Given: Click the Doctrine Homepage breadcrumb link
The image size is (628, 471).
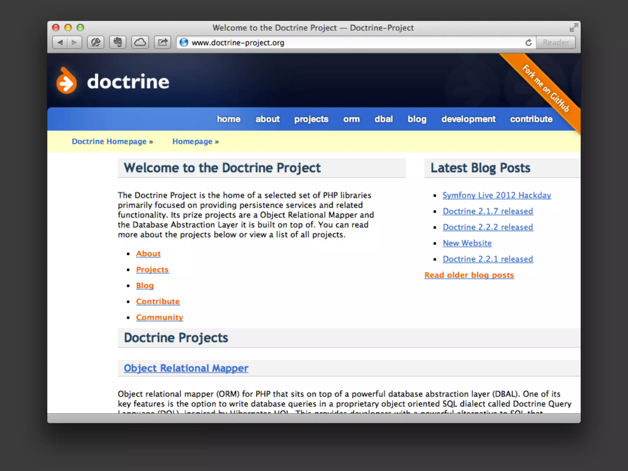Looking at the screenshot, I should [109, 141].
